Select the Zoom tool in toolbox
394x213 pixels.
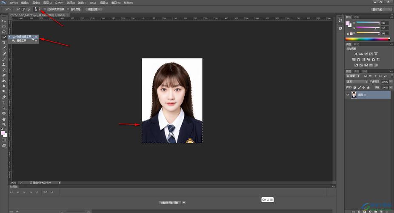coord(4,124)
